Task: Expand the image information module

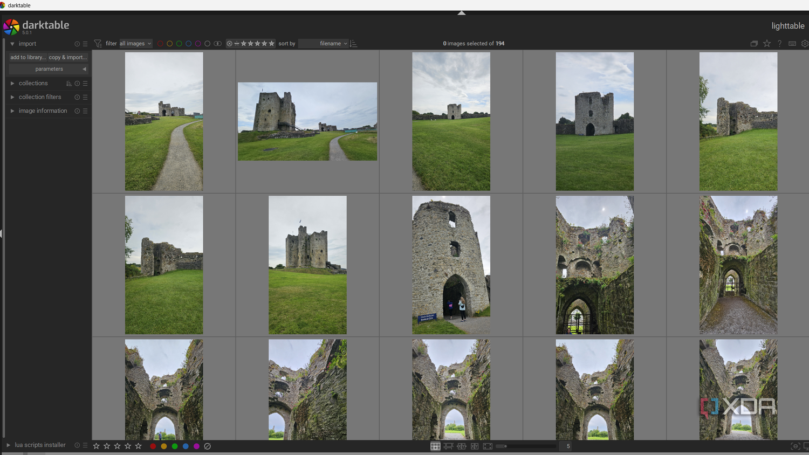Action: [x=12, y=111]
